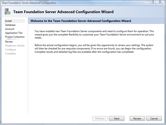Cancel the configuration wizard
The image size is (166, 125).
click(x=154, y=118)
